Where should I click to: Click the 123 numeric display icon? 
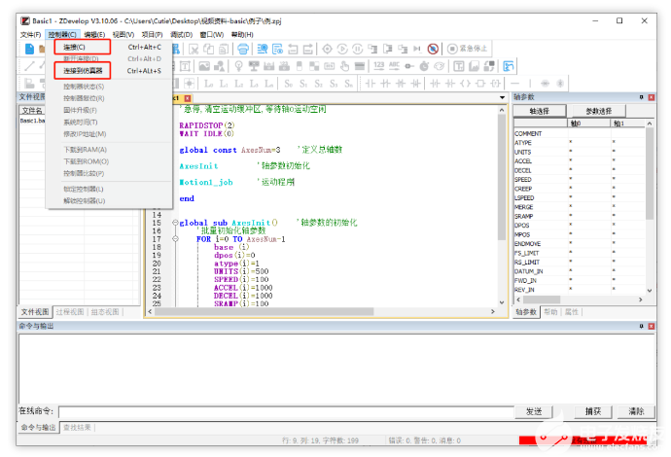click(x=378, y=66)
